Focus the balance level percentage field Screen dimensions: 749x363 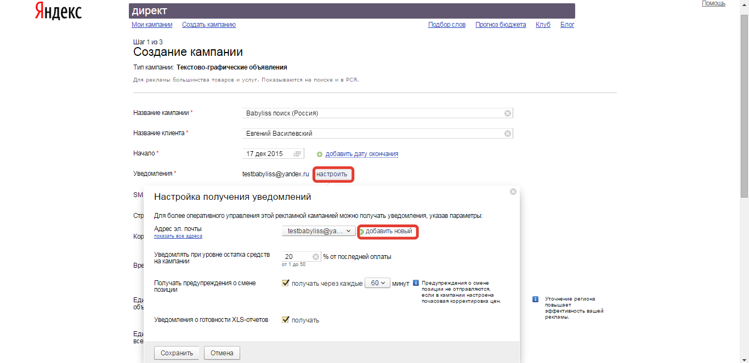[301, 257]
